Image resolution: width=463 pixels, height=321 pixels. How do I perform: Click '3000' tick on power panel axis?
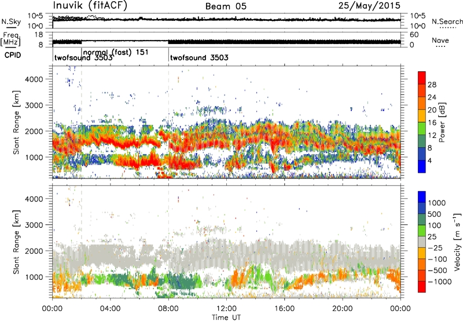tap(34, 105)
